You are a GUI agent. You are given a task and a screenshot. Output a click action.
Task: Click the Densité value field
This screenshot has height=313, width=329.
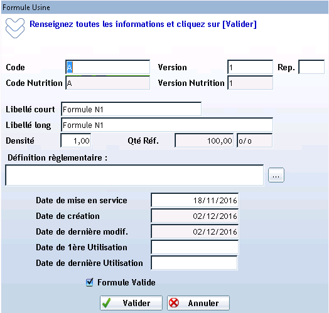tap(76, 141)
